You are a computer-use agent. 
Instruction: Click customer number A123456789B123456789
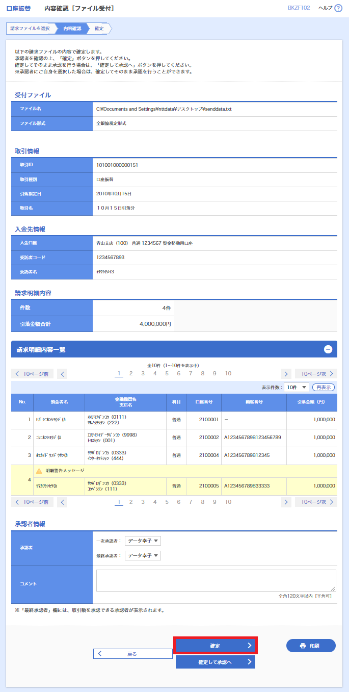click(253, 438)
